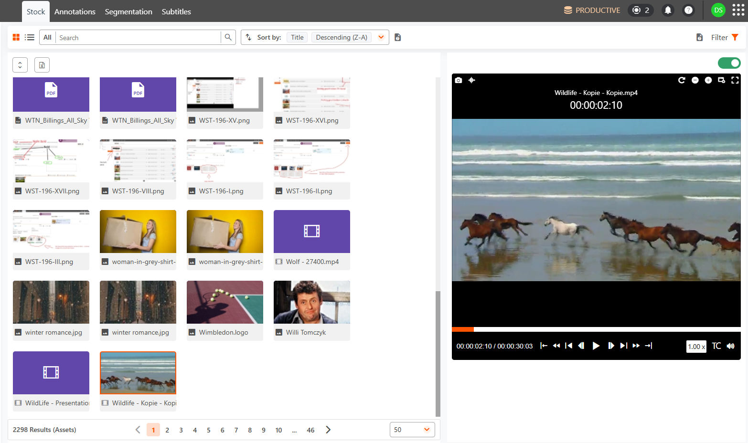The width and height of the screenshot is (748, 443).
Task: Open the Annotations tab
Action: [x=75, y=11]
